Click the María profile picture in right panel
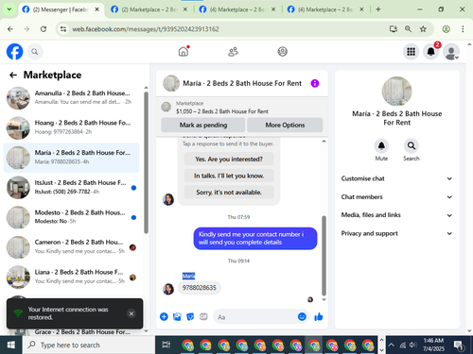The width and height of the screenshot is (473, 354). (396, 92)
